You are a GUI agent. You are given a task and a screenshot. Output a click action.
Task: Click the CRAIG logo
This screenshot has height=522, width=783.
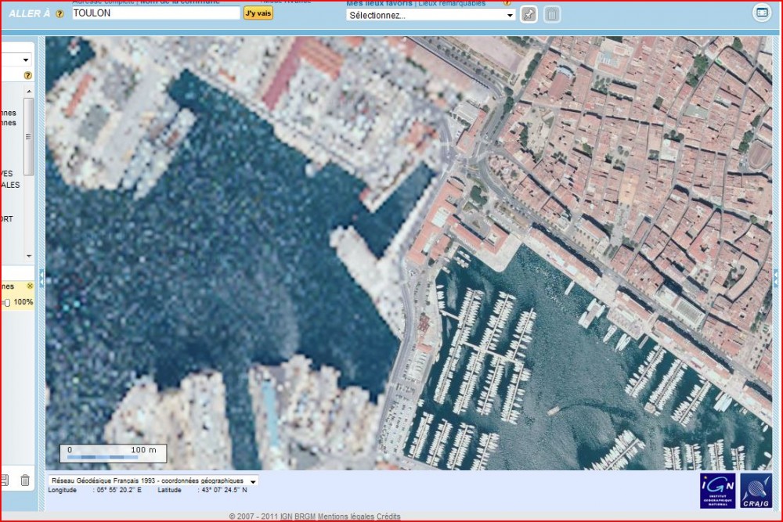pyautogui.click(x=756, y=491)
